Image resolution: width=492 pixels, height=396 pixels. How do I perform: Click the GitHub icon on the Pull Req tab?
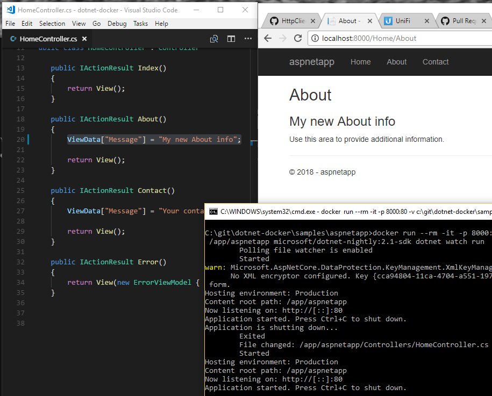pyautogui.click(x=444, y=20)
